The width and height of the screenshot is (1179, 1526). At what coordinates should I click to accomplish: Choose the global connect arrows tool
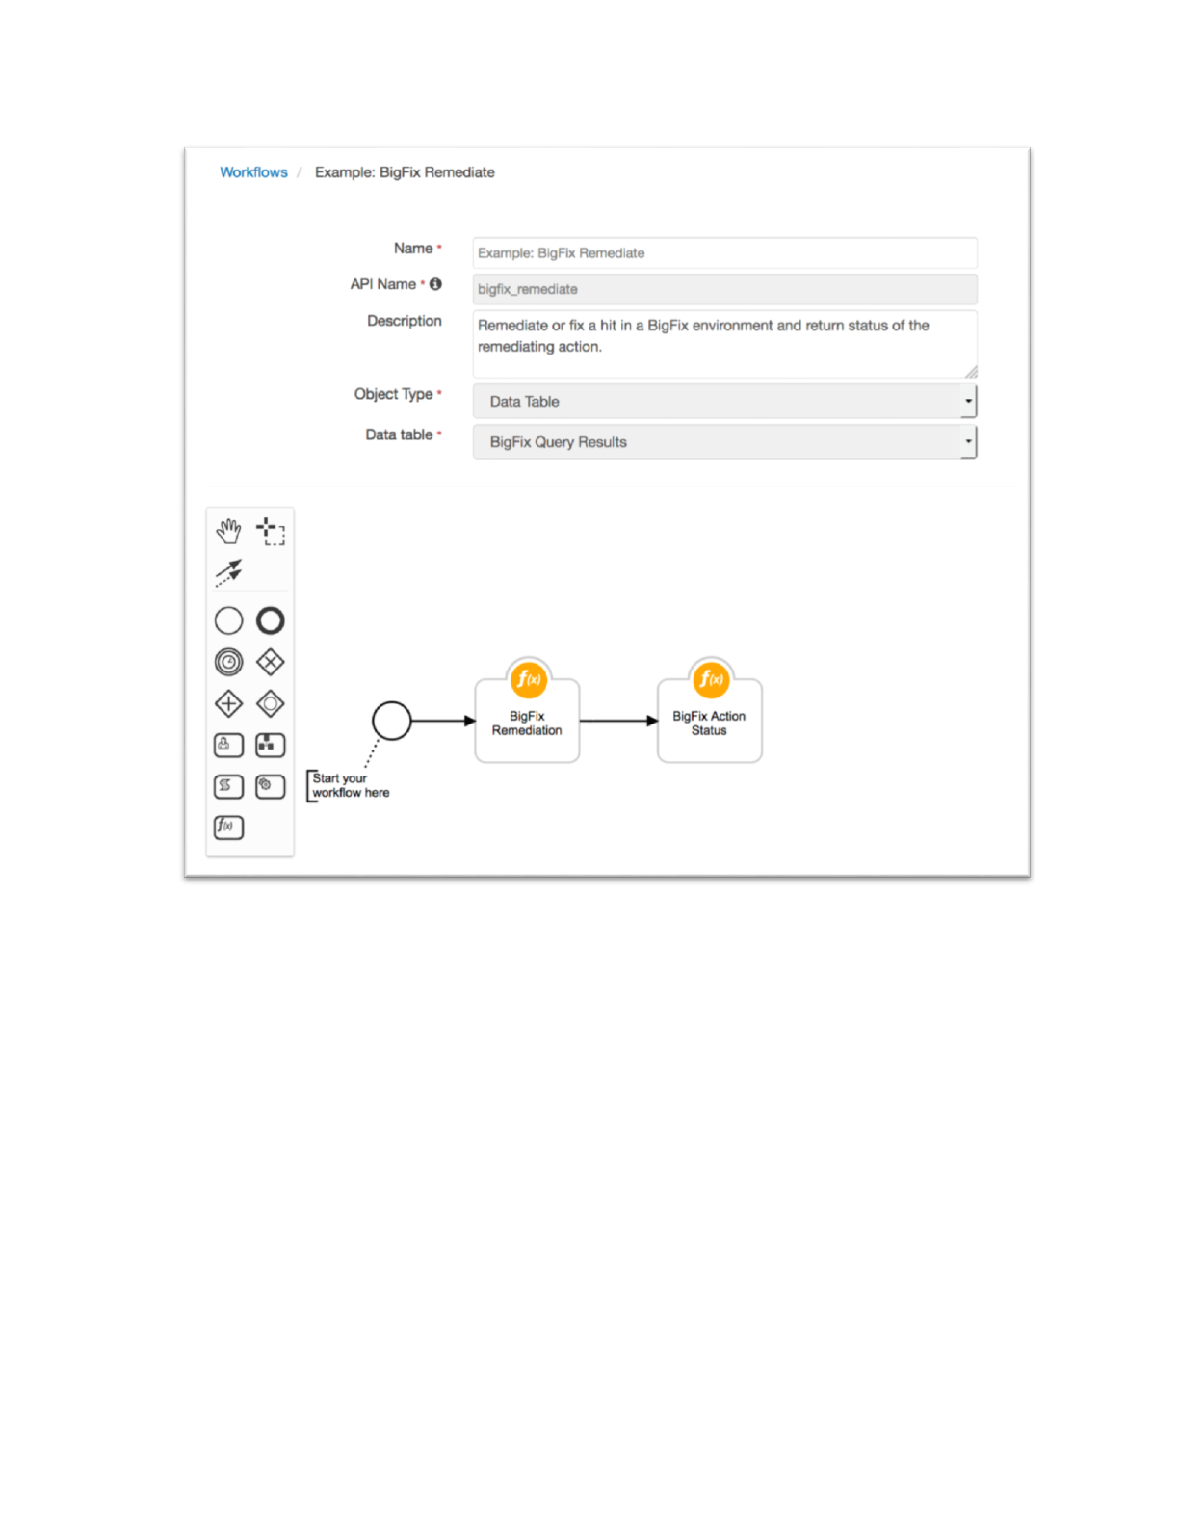coord(228,572)
